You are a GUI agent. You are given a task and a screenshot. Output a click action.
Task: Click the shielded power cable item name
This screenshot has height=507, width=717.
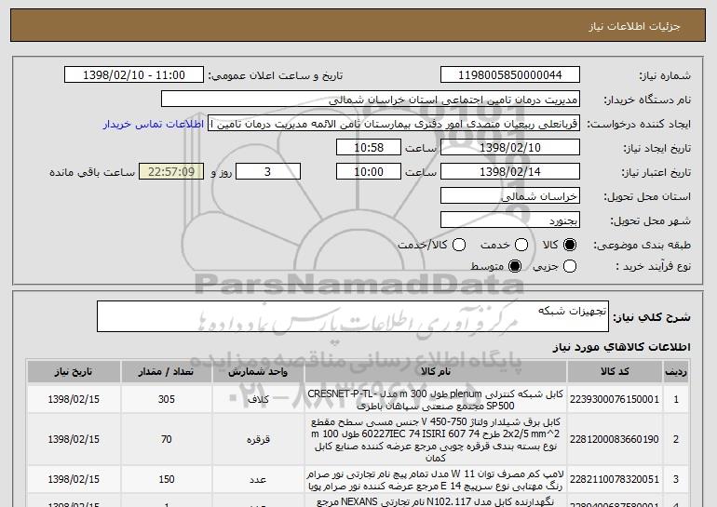pyautogui.click(x=436, y=439)
